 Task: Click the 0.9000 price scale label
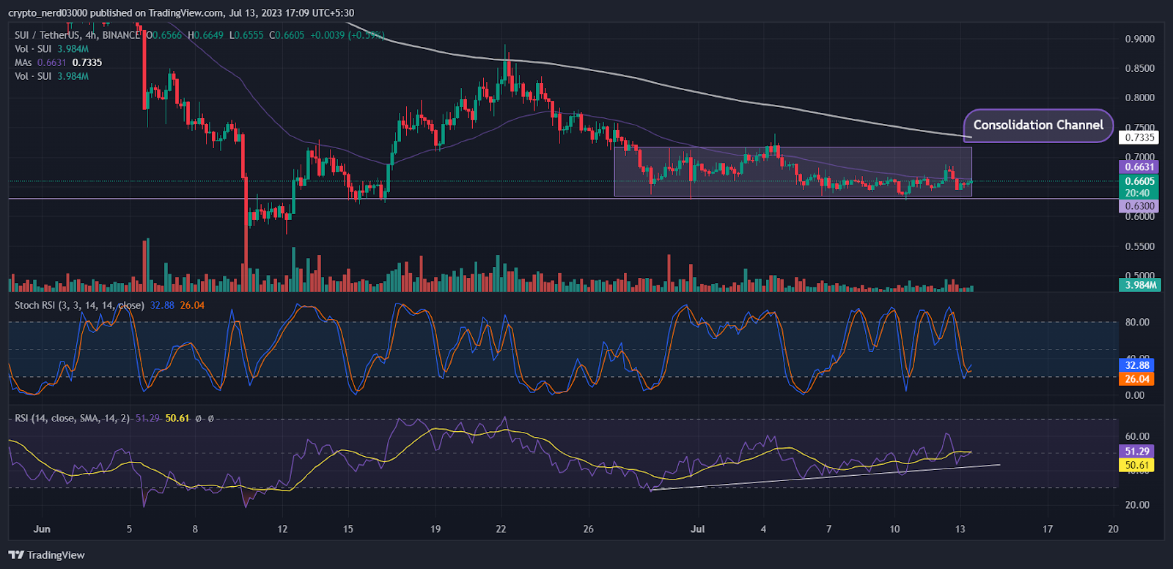coord(1139,39)
